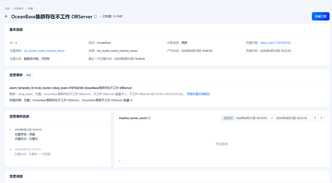Select the page title OceanBase集群存在不工作 OBServer

52,16
